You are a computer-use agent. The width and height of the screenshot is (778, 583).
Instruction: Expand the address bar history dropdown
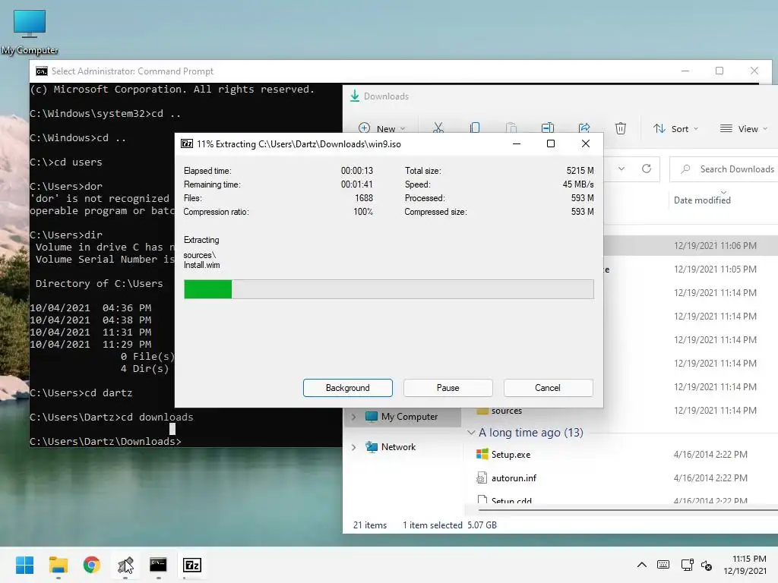click(x=621, y=169)
